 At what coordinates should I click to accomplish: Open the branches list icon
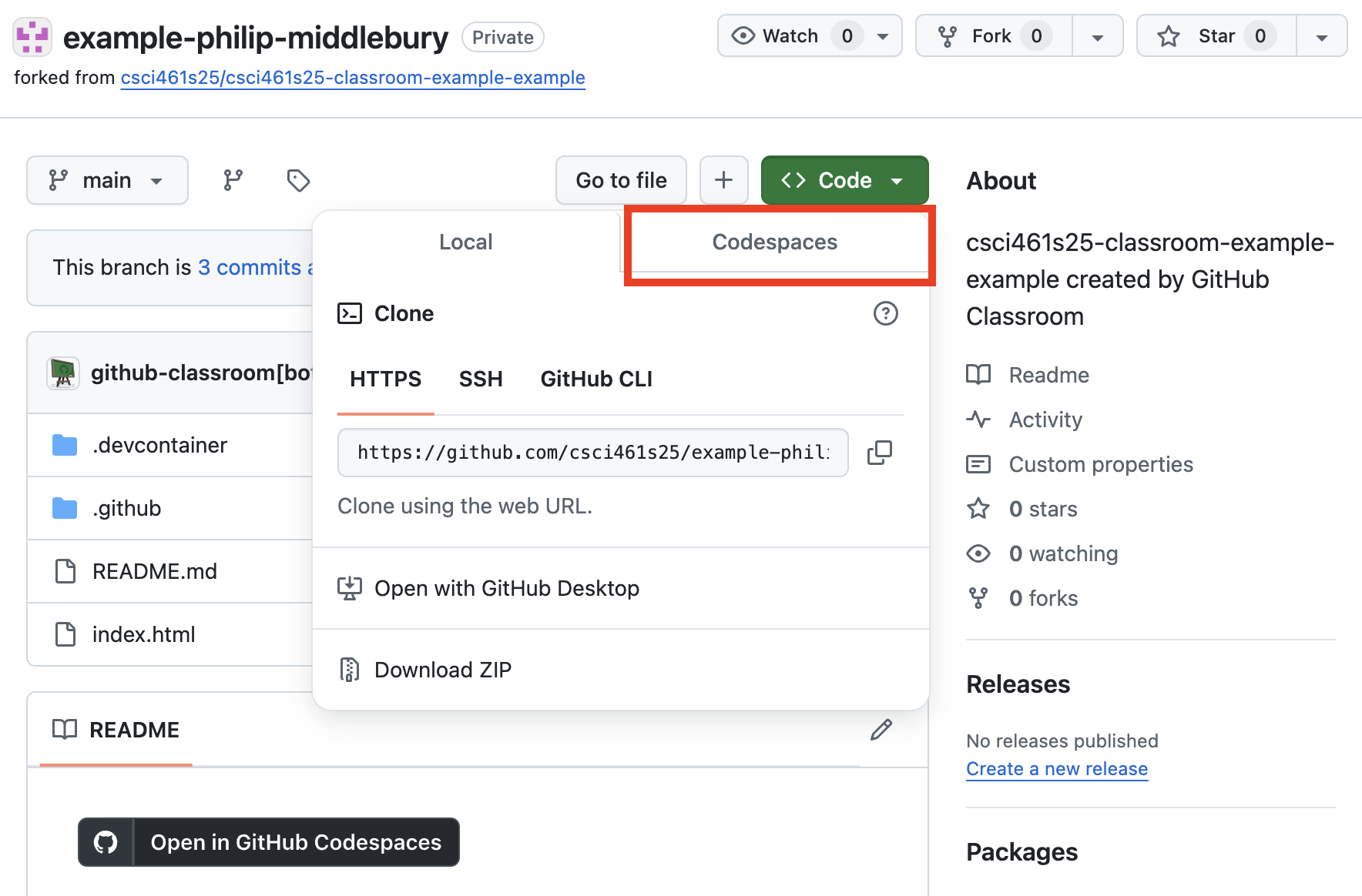(x=233, y=180)
